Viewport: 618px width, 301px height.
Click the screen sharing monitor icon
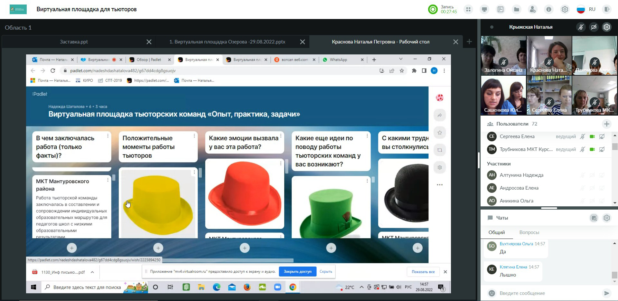click(484, 9)
